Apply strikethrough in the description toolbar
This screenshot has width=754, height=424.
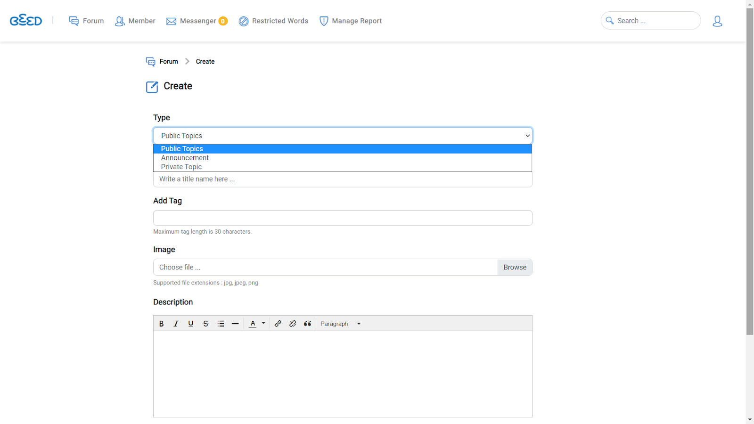[205, 324]
